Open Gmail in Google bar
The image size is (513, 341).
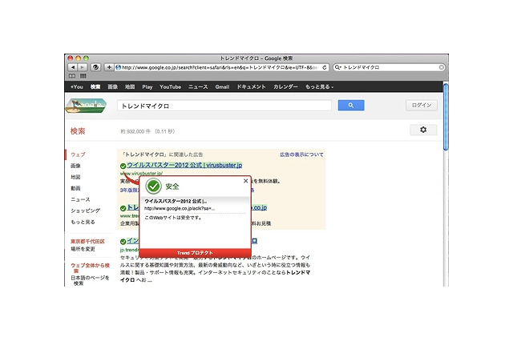point(222,87)
